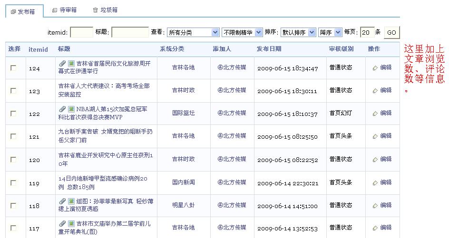Open the 默认排序 sort dropdown
Screen dimensions: 449x238
298,32
